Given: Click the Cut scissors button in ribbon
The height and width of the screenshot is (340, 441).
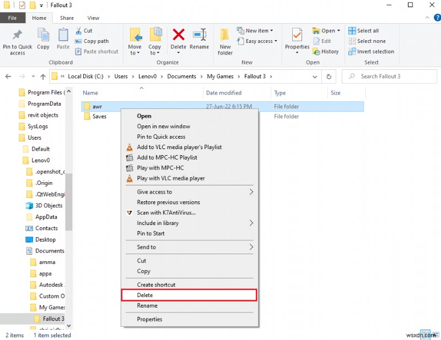Looking at the screenshot, I should click(84, 31).
